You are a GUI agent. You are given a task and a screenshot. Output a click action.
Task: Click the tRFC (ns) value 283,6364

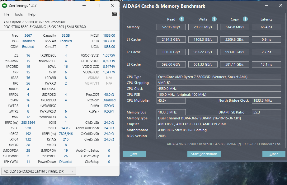tap(28, 123)
